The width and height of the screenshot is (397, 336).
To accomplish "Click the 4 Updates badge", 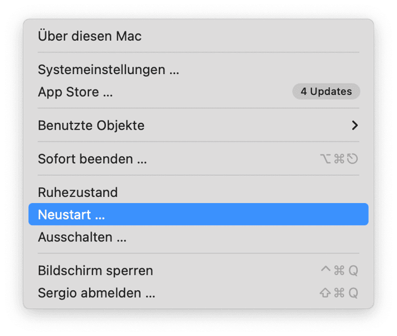I will point(326,91).
